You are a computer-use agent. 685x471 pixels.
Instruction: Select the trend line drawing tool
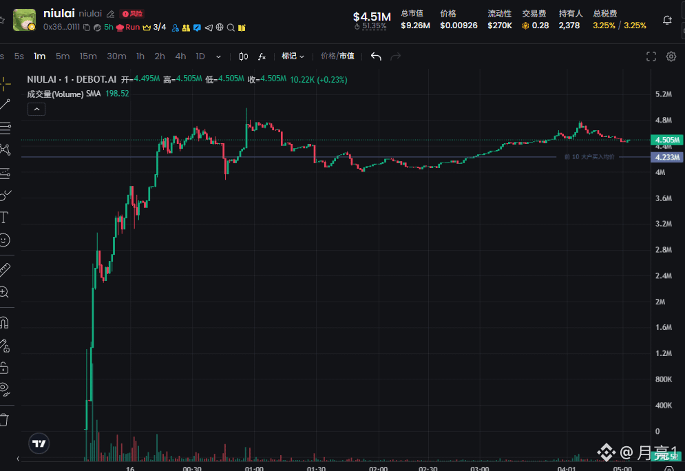pos(5,104)
